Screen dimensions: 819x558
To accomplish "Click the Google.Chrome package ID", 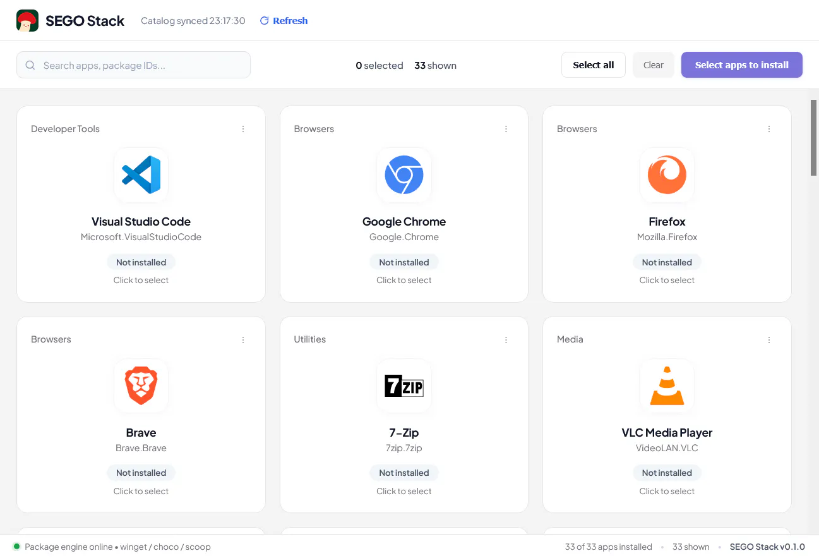I will pyautogui.click(x=404, y=237).
